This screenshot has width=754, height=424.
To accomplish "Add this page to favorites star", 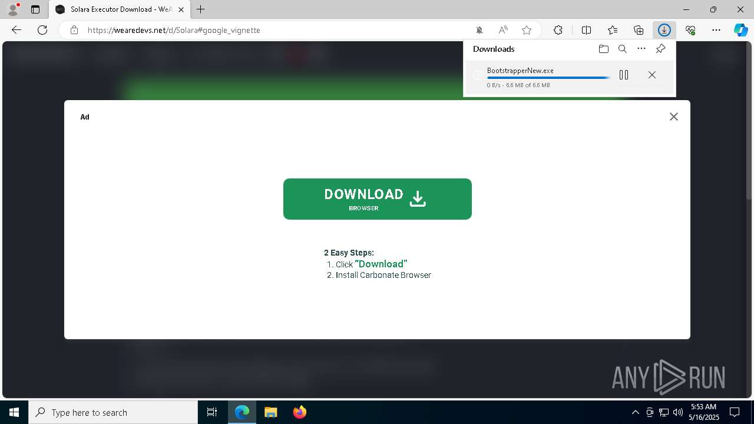I will point(527,30).
